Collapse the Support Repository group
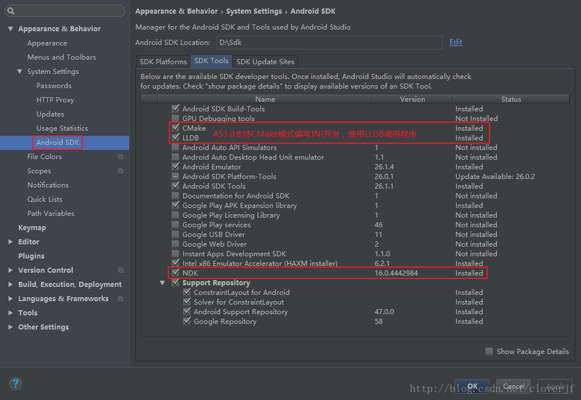 [162, 282]
